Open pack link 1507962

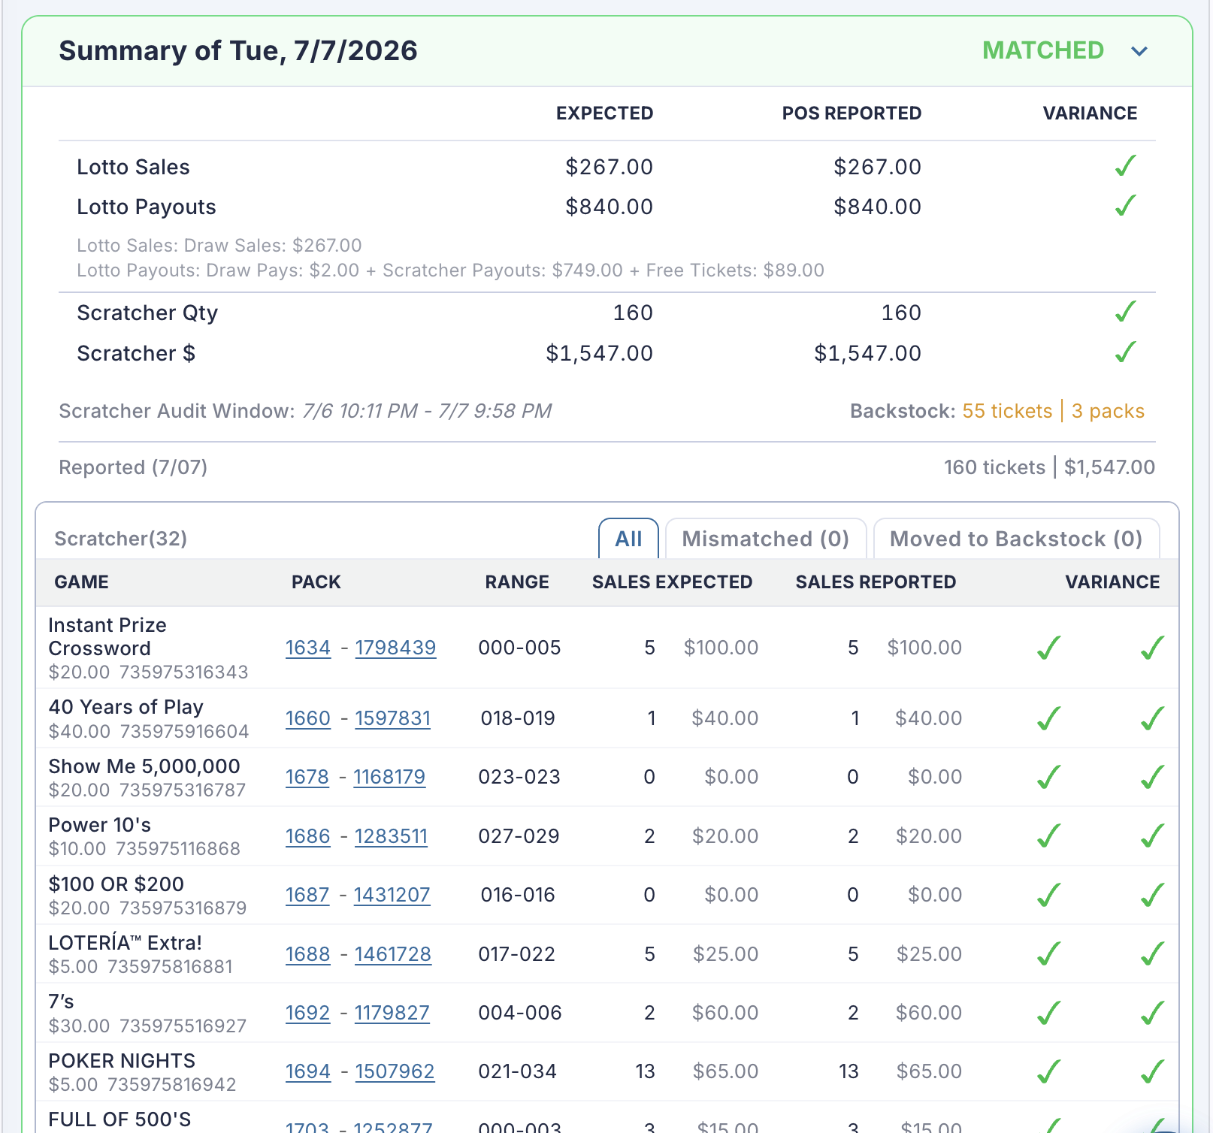395,1071
